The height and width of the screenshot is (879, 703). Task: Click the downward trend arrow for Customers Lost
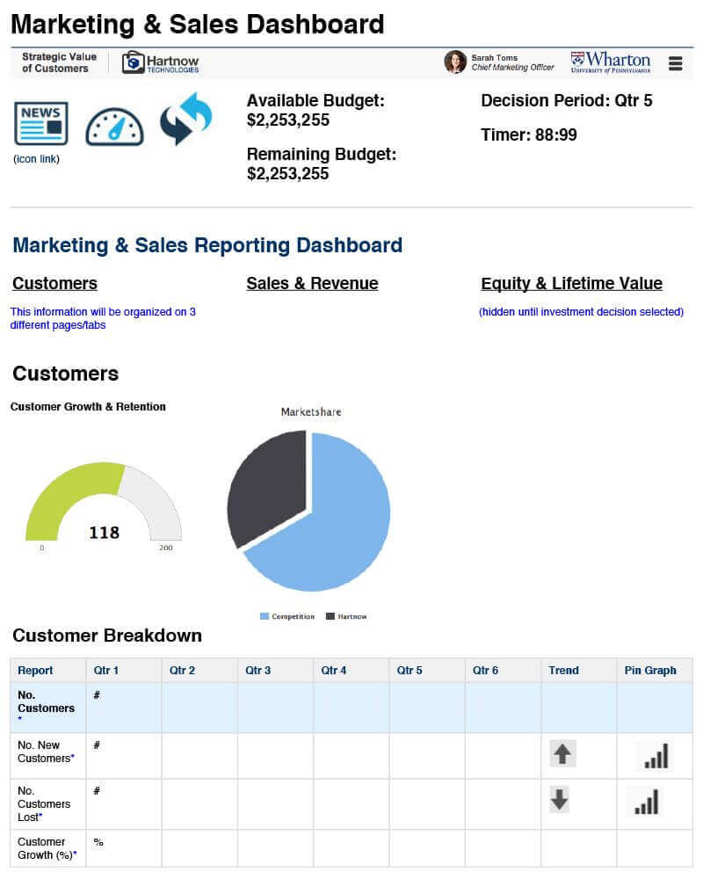560,802
